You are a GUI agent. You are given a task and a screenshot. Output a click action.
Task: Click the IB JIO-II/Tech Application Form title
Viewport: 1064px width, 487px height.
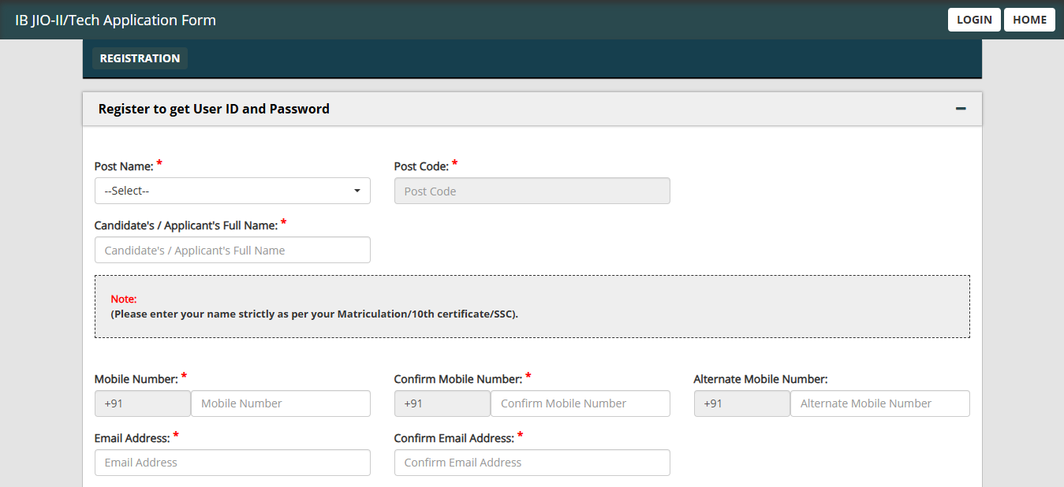(115, 20)
